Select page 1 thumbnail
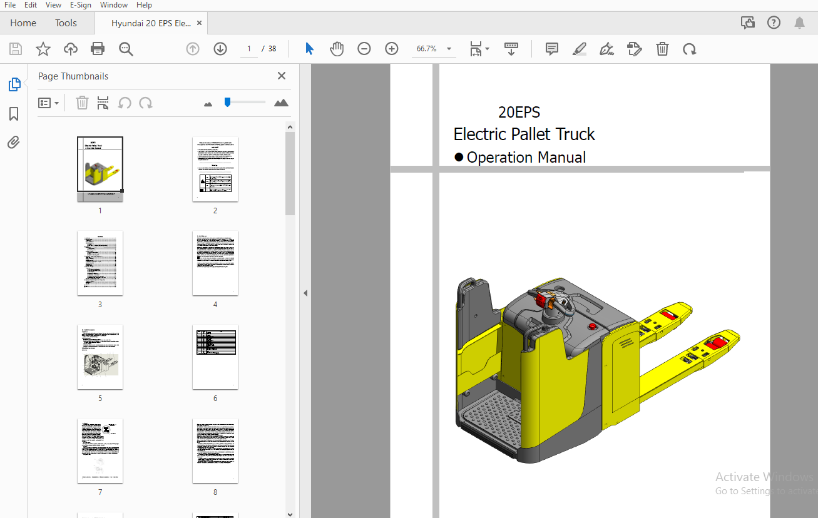This screenshot has height=518, width=818. (100, 169)
